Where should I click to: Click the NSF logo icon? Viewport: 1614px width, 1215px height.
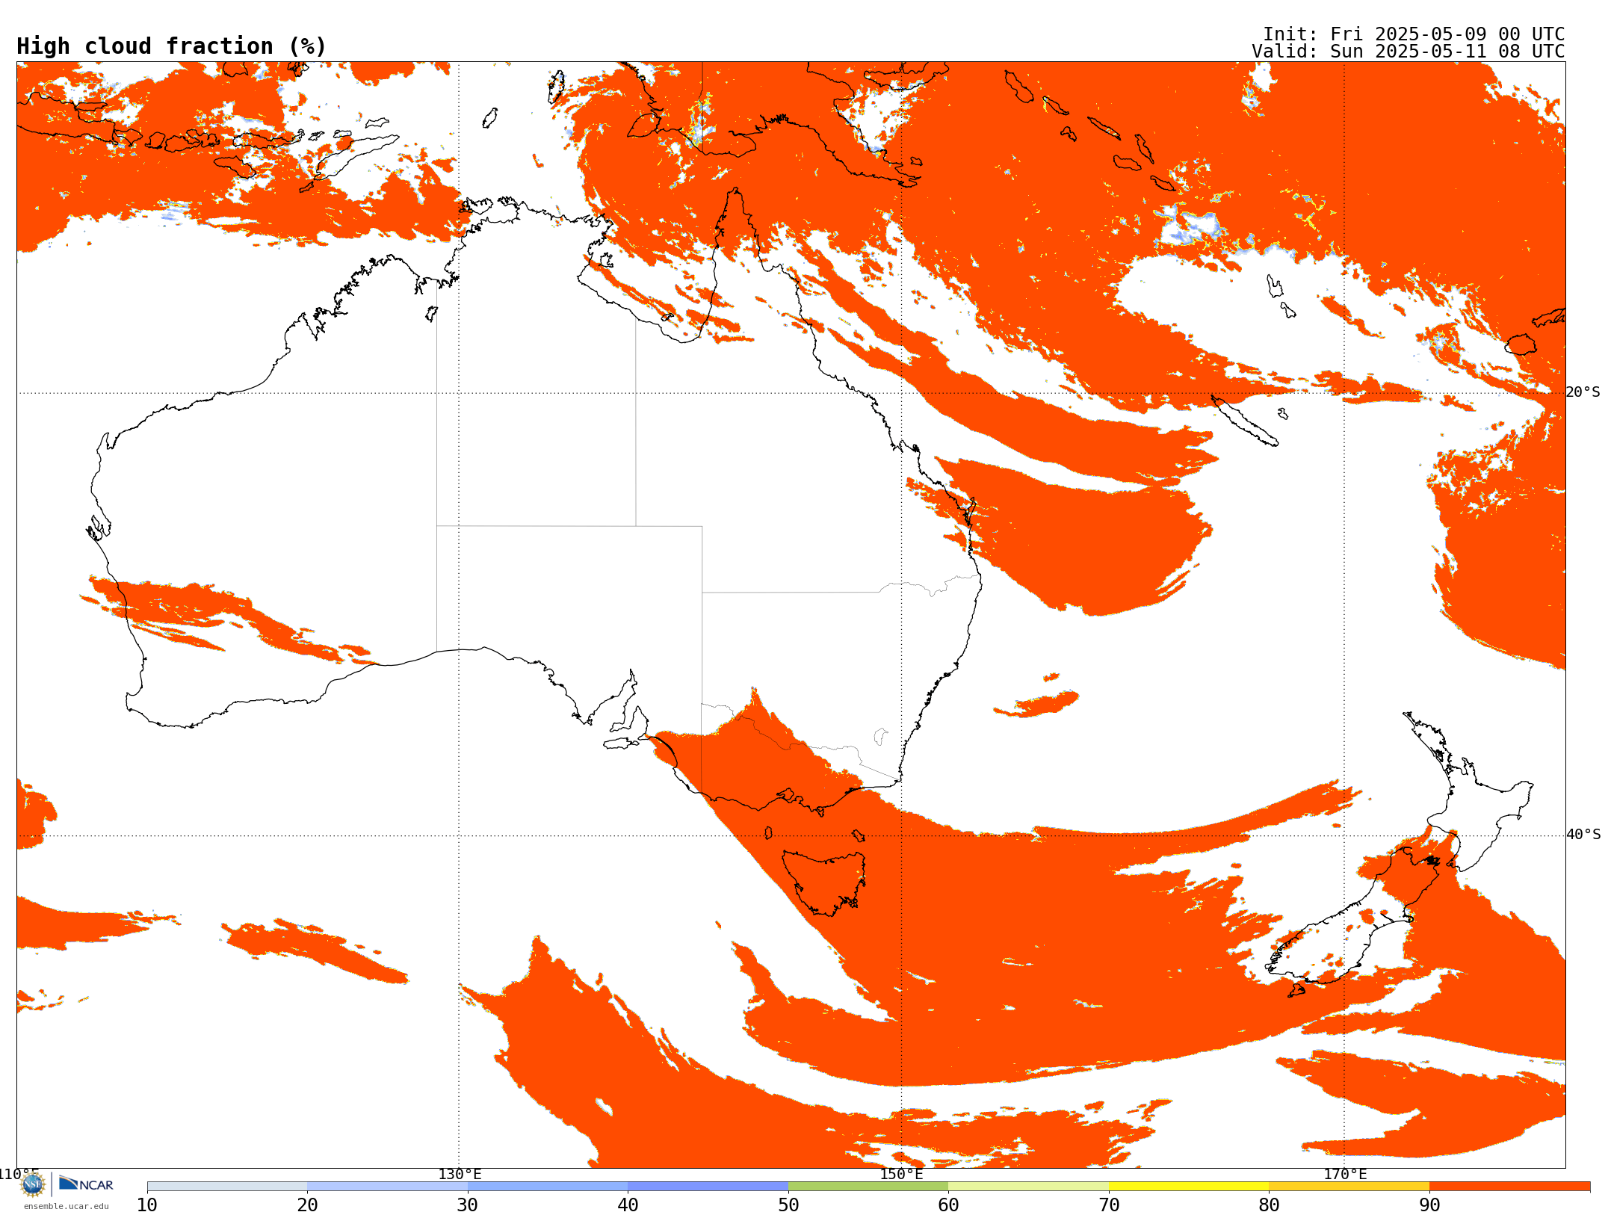[33, 1184]
